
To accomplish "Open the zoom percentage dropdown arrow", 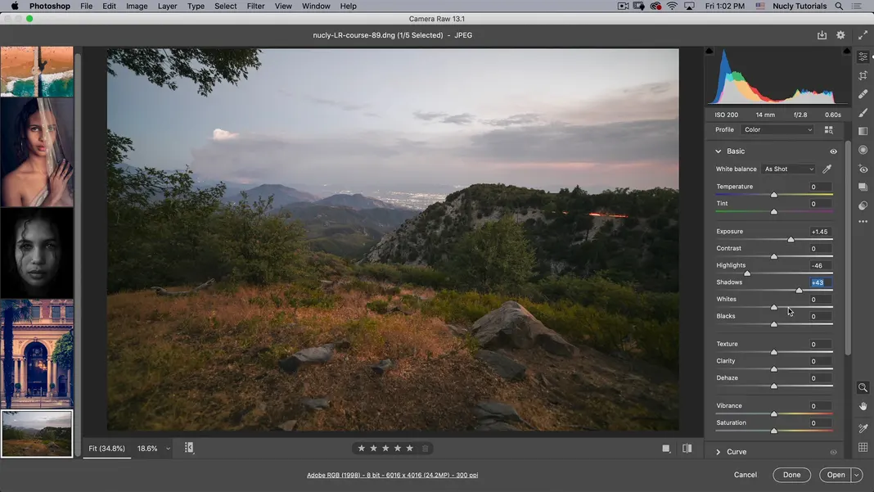I will 168,449.
